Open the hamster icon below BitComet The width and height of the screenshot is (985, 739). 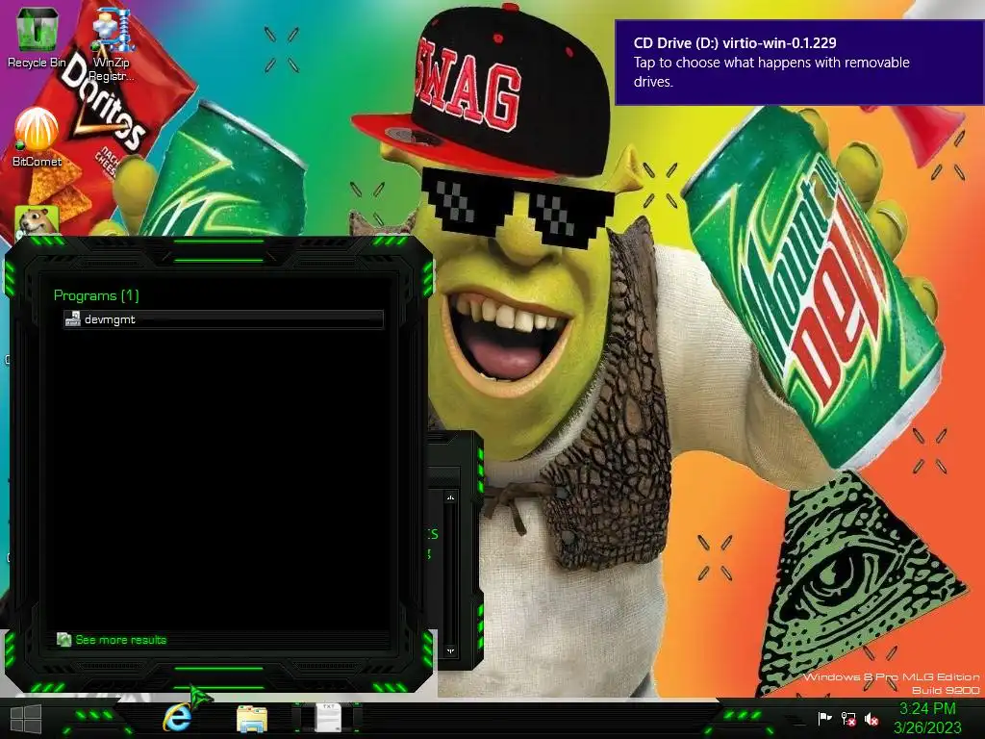[x=37, y=221]
